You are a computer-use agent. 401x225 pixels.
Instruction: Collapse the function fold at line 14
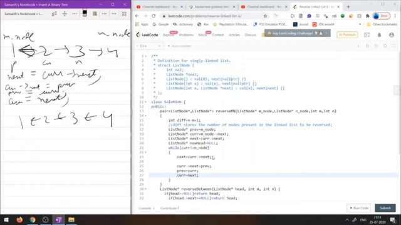click(146, 116)
